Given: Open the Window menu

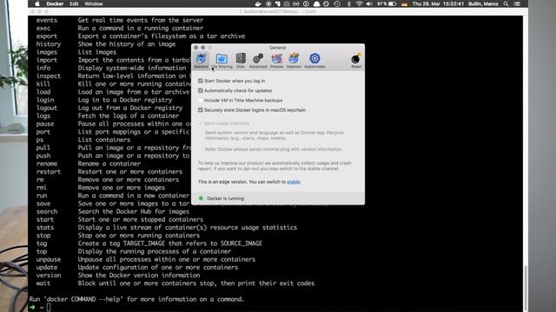Looking at the screenshot, I should coord(94,3).
